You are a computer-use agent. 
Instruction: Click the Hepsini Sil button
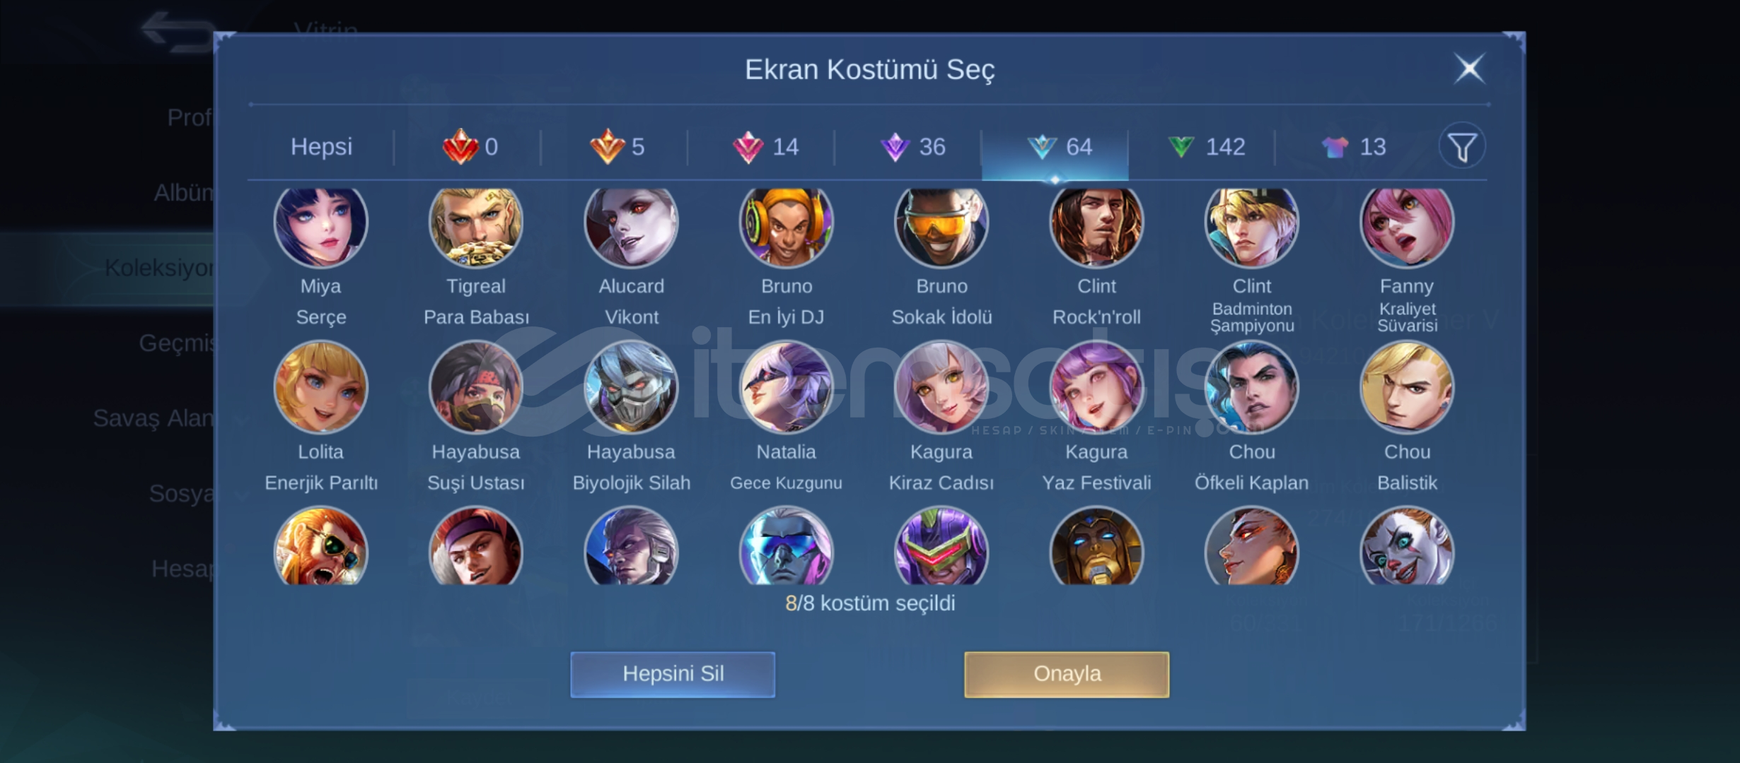pos(673,674)
